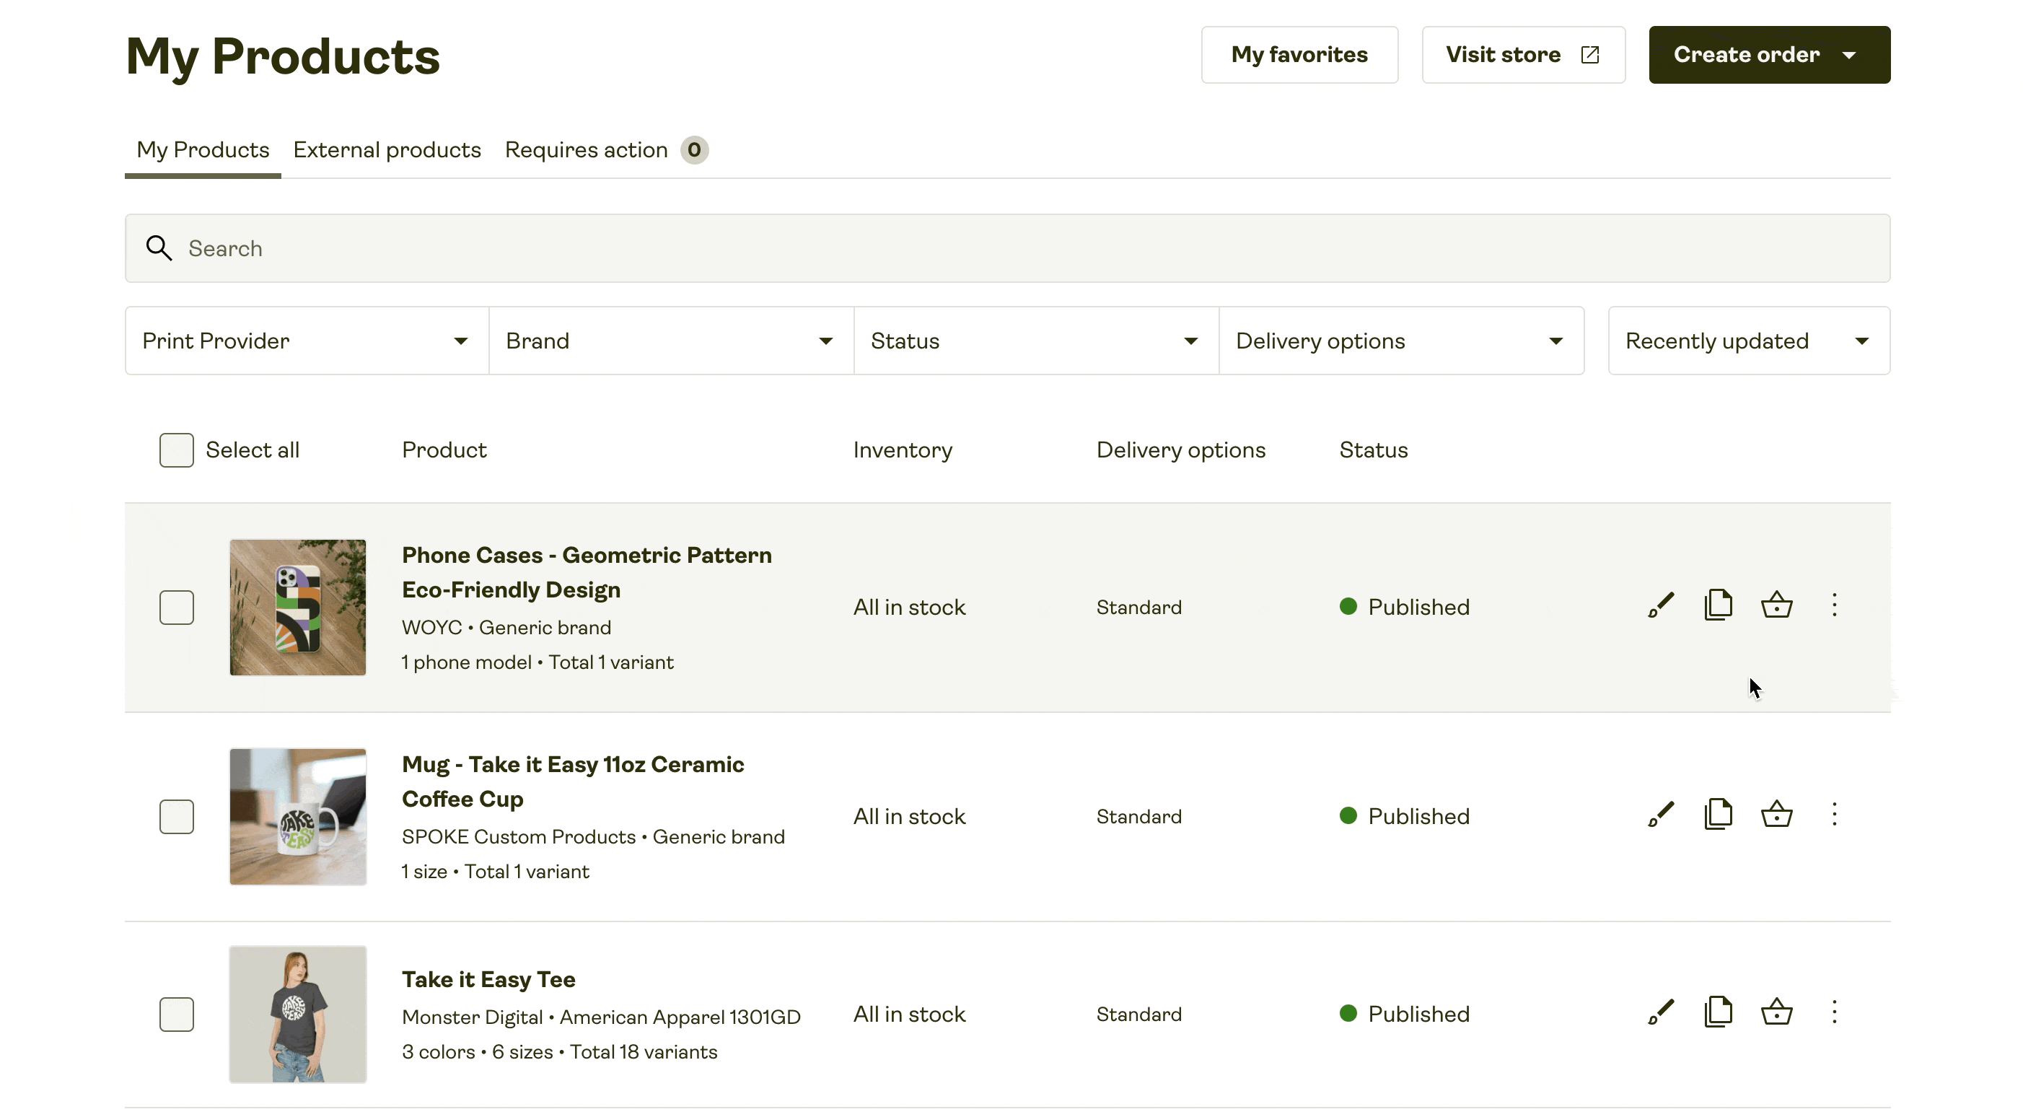This screenshot has width=2023, height=1117.
Task: Select the Phone Cases row checkbox
Action: tap(177, 606)
